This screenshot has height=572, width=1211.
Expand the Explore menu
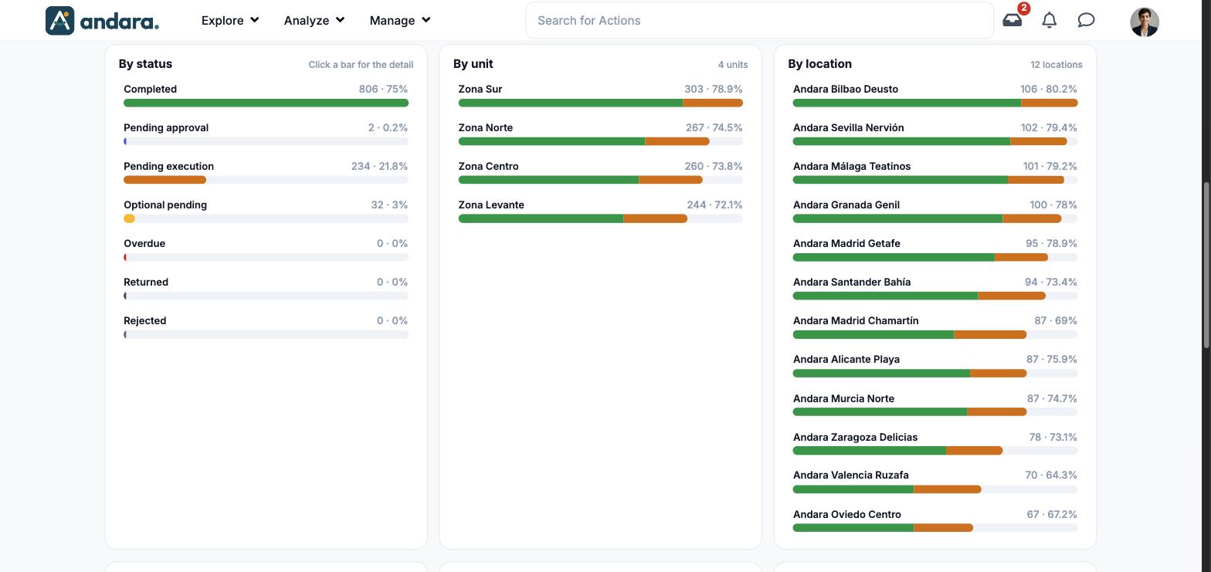[x=230, y=20]
